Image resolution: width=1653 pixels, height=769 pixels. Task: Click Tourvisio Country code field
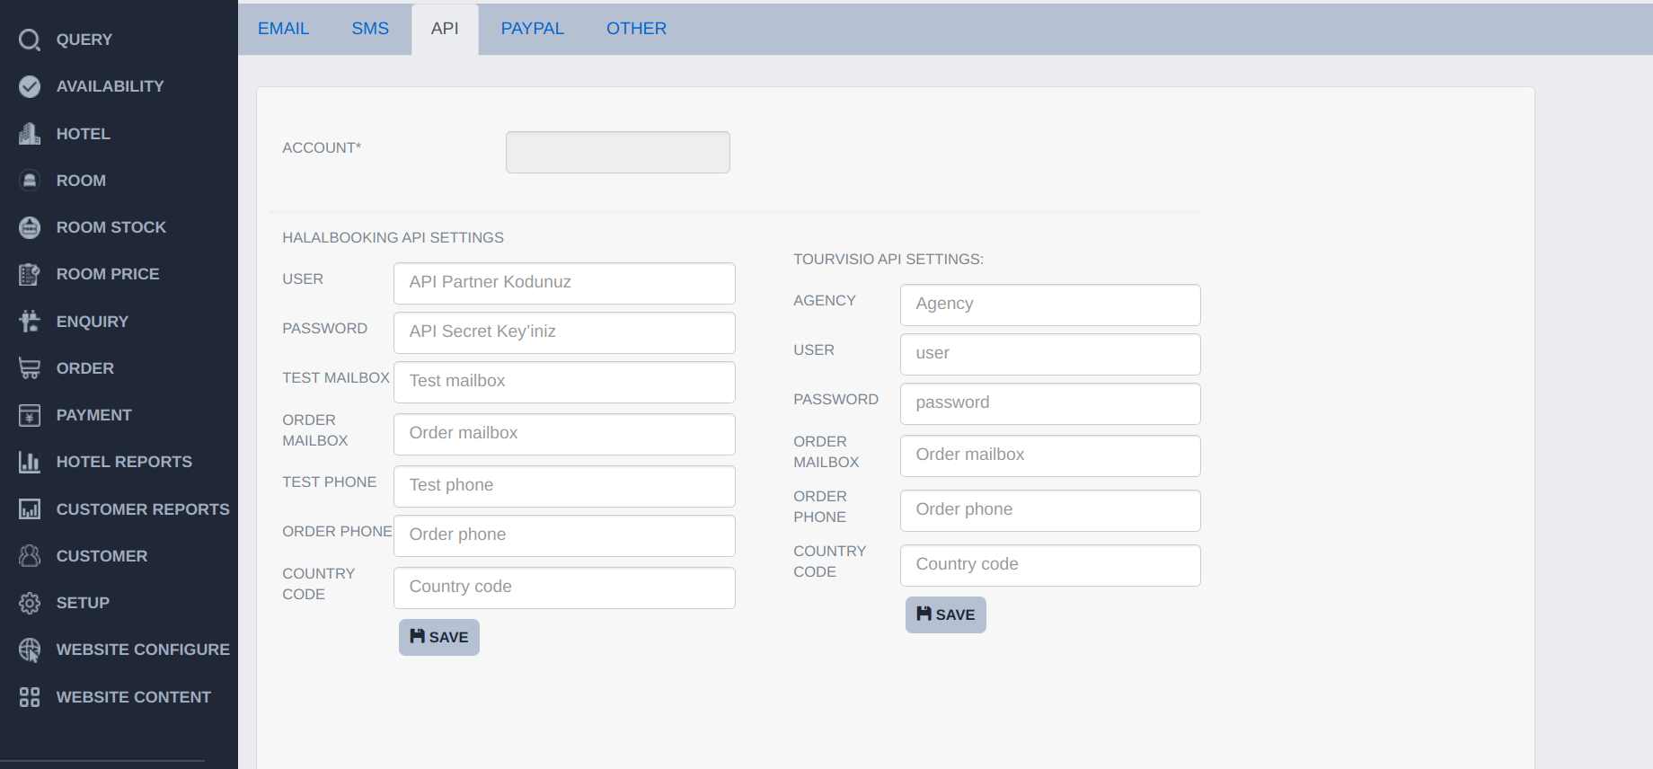pos(1050,565)
